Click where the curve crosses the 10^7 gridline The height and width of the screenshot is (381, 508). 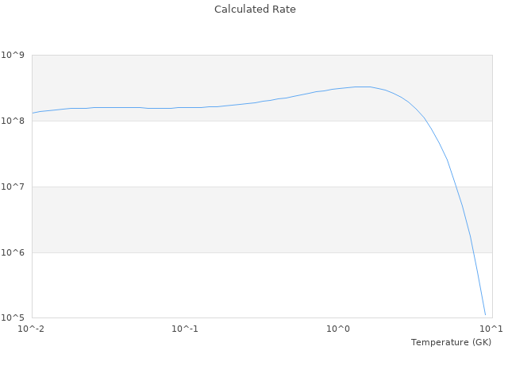coord(453,187)
